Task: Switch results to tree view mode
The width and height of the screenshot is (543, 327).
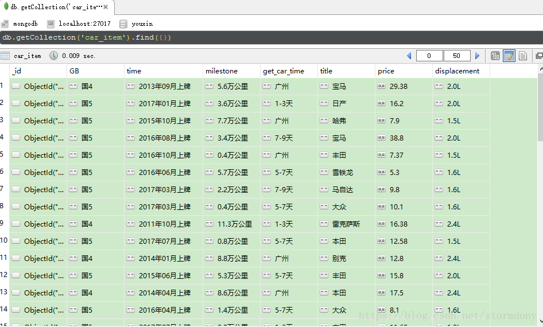Action: click(495, 56)
